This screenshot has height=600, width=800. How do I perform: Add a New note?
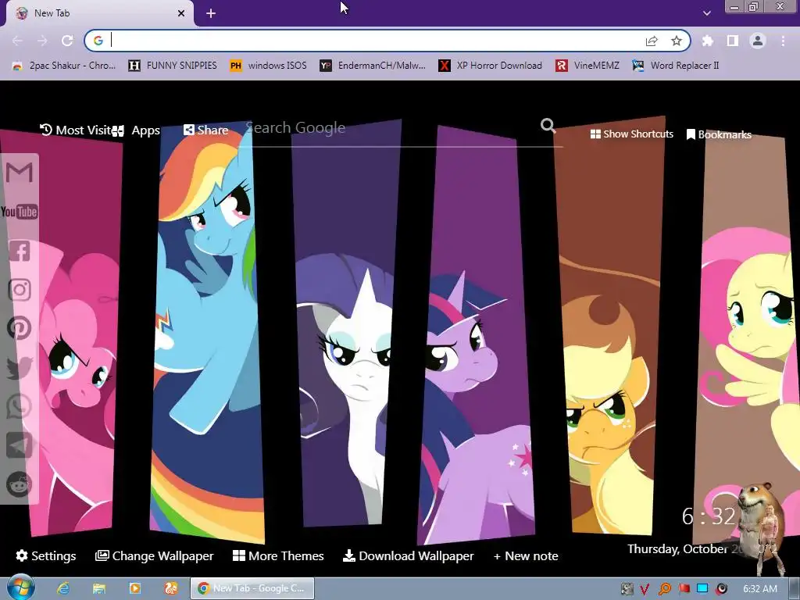pos(526,555)
